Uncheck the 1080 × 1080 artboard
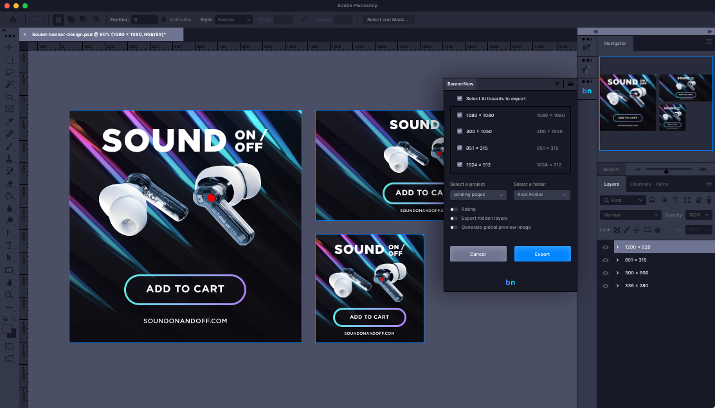715x408 pixels. 460,116
